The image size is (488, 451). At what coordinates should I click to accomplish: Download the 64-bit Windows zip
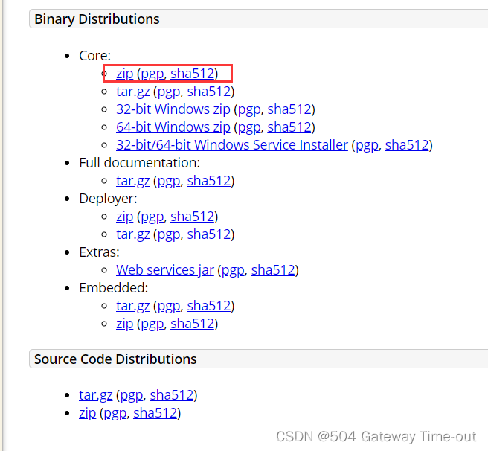click(173, 127)
